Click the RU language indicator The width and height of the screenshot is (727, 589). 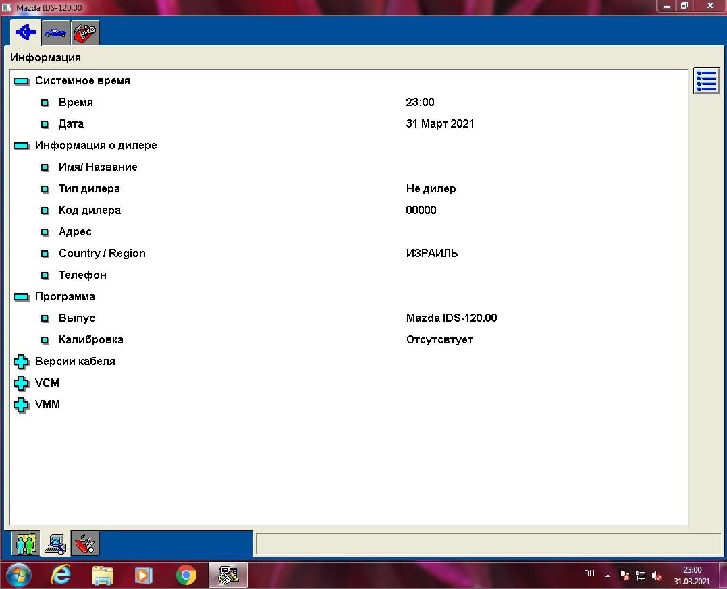click(x=589, y=573)
